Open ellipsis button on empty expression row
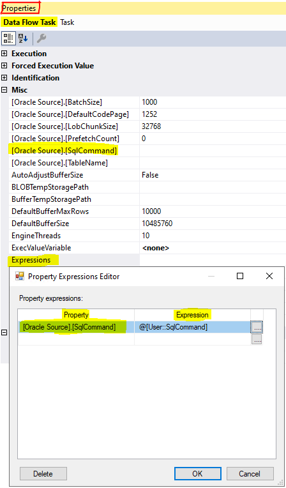The width and height of the screenshot is (286, 488). [x=257, y=340]
